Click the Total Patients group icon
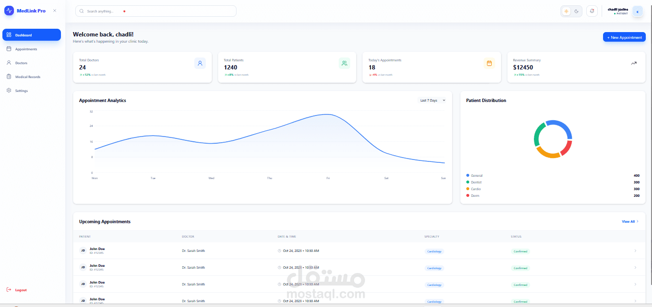The height and width of the screenshot is (307, 652). pyautogui.click(x=344, y=63)
